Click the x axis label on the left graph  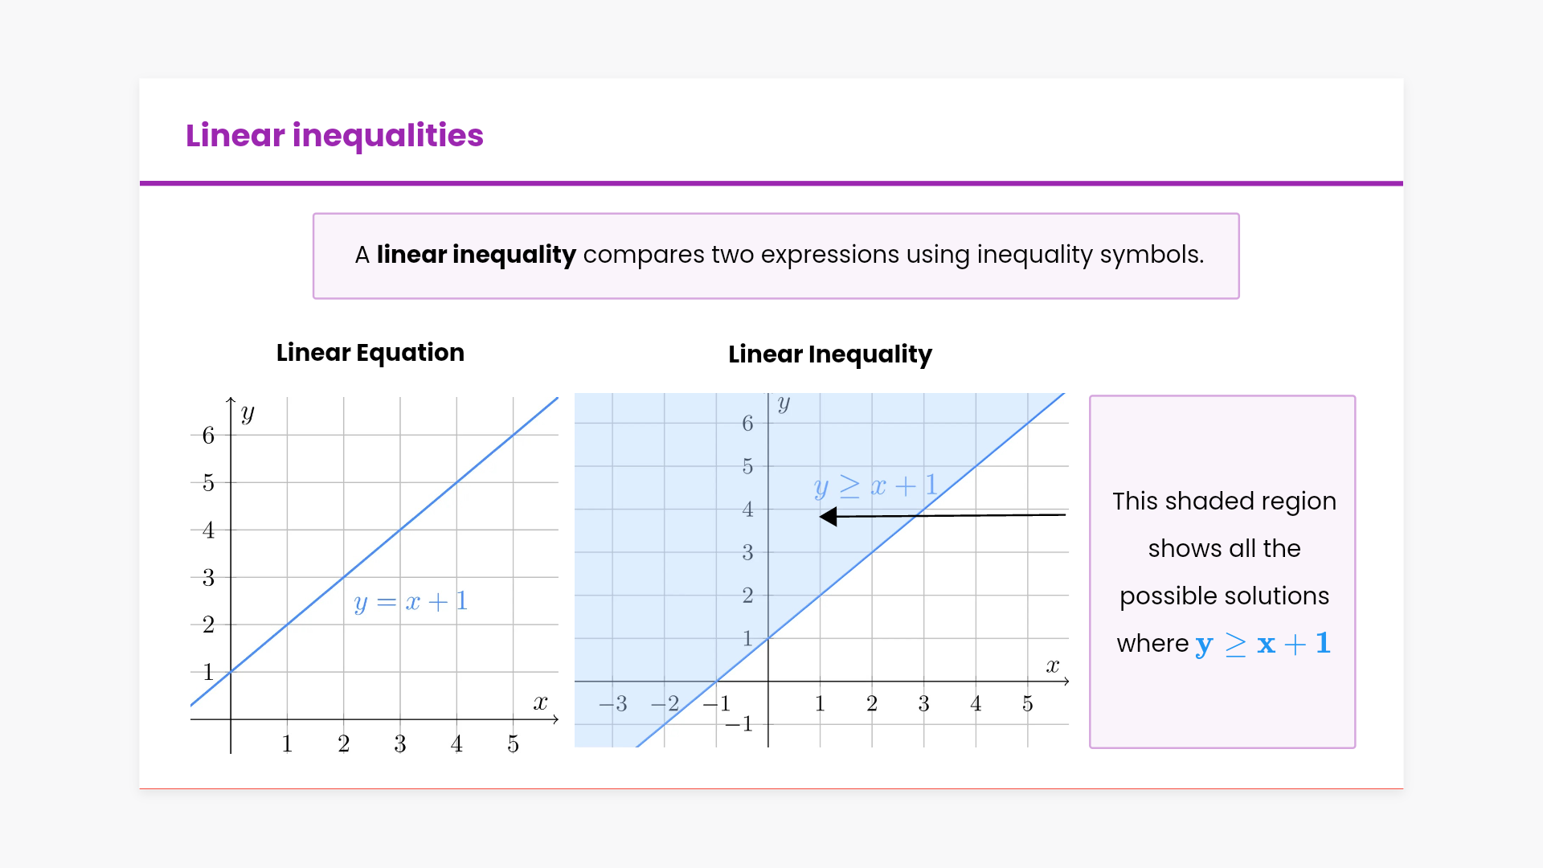540,703
